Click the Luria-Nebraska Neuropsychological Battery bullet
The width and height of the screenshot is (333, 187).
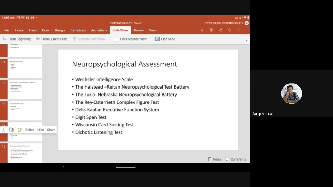126,95
